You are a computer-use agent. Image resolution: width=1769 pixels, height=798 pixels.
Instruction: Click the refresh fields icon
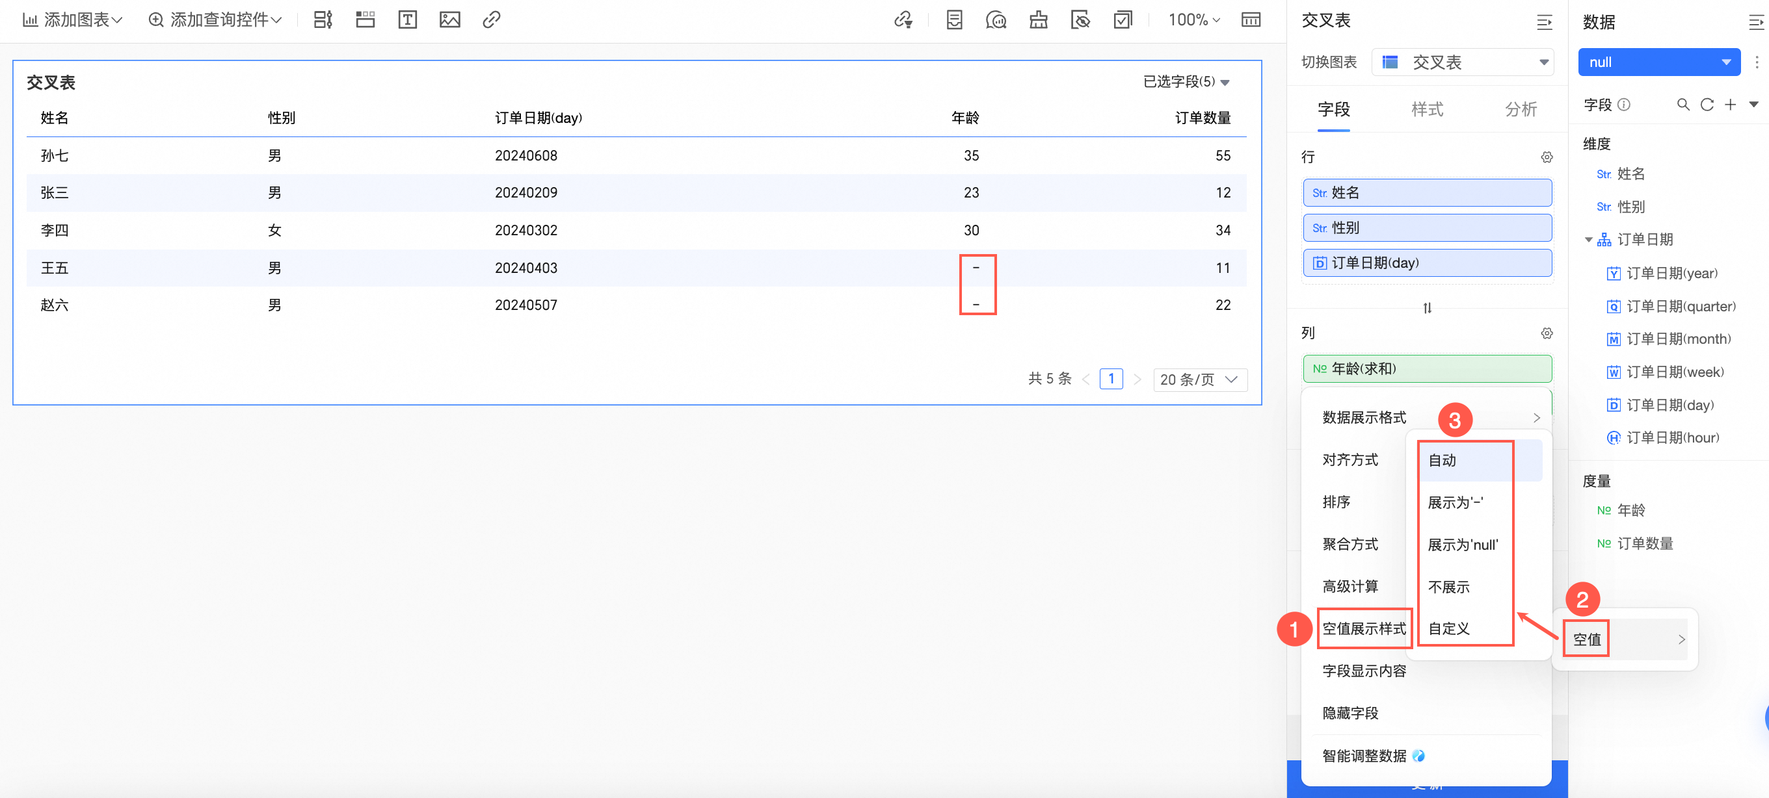point(1707,104)
